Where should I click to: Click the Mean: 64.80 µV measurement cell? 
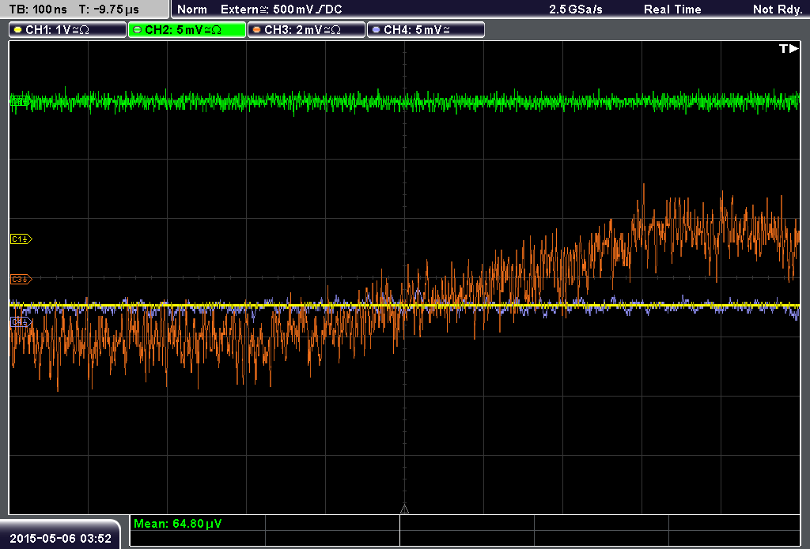pyautogui.click(x=197, y=524)
